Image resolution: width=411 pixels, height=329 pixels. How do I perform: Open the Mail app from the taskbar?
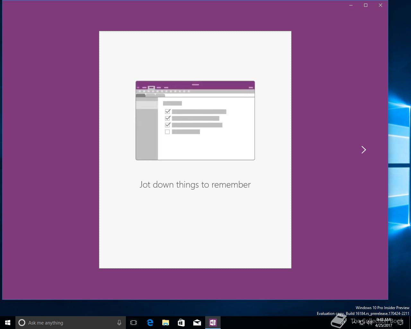tap(197, 323)
